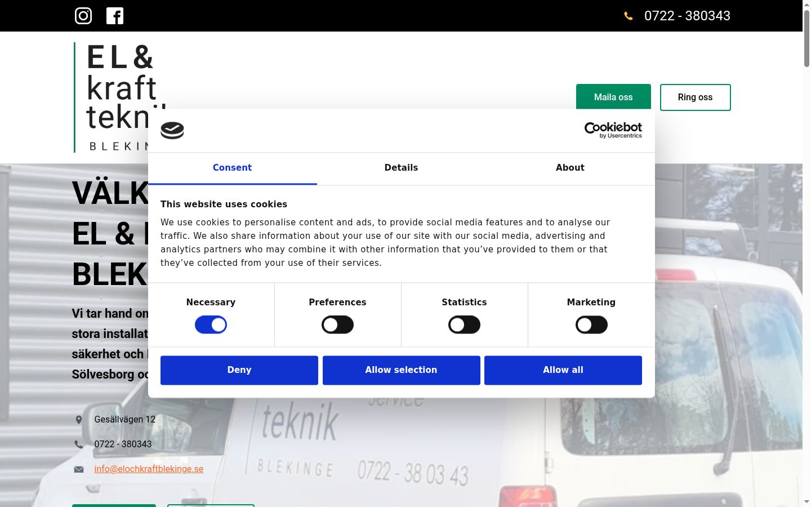
Task: Click the scrollbar up arrow
Action: click(806, 5)
